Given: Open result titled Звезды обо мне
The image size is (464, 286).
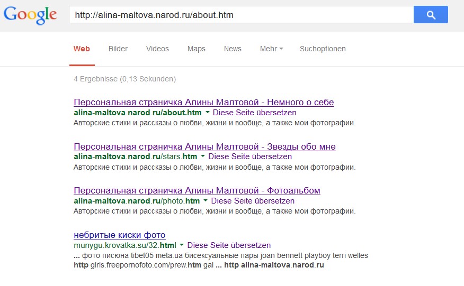Looking at the screenshot, I should (x=204, y=146).
